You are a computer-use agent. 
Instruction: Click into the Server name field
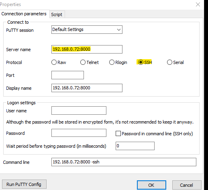coord(87,49)
